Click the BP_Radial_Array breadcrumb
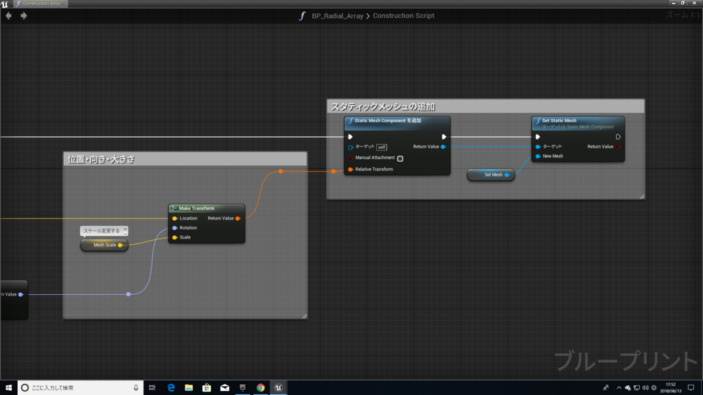This screenshot has width=703, height=395. click(x=337, y=16)
